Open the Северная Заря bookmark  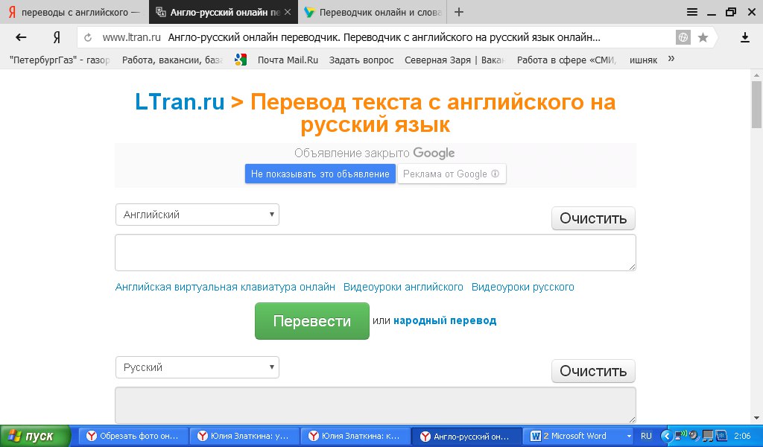point(455,60)
